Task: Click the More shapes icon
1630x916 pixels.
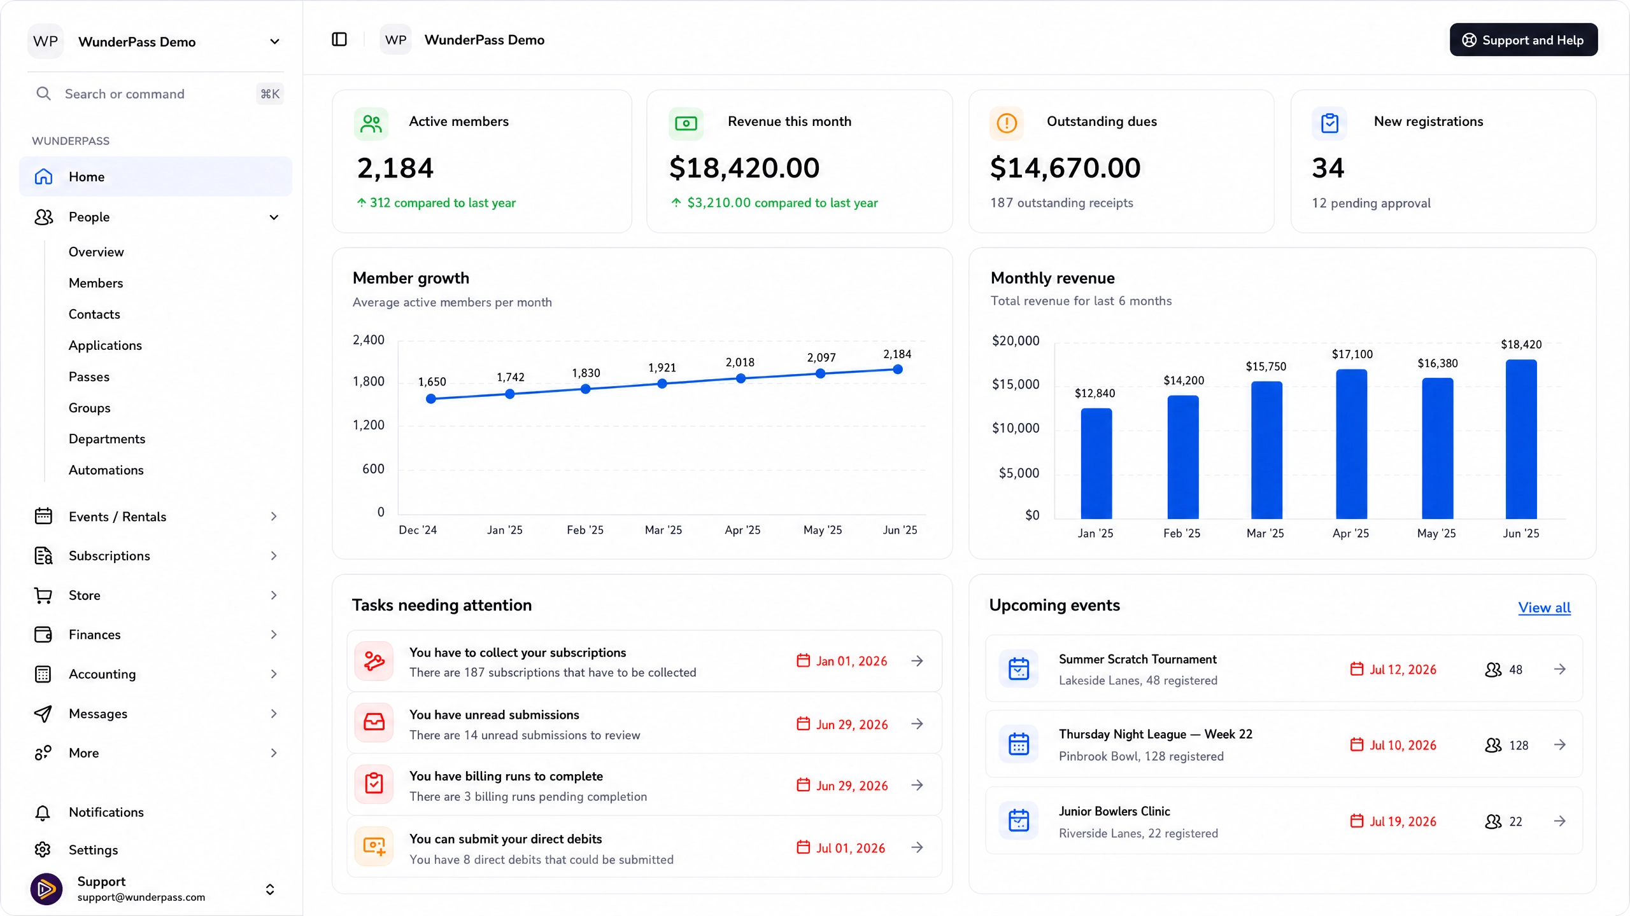Action: tap(43, 753)
